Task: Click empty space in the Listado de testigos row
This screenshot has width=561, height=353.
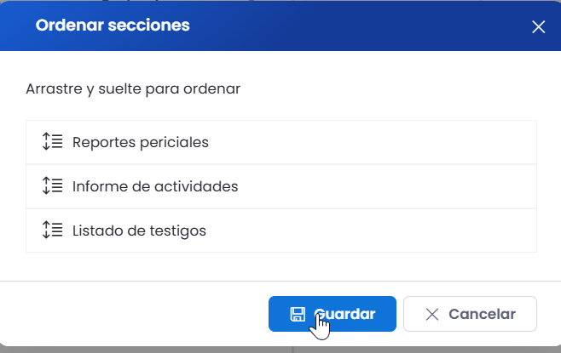Action: 372,231
